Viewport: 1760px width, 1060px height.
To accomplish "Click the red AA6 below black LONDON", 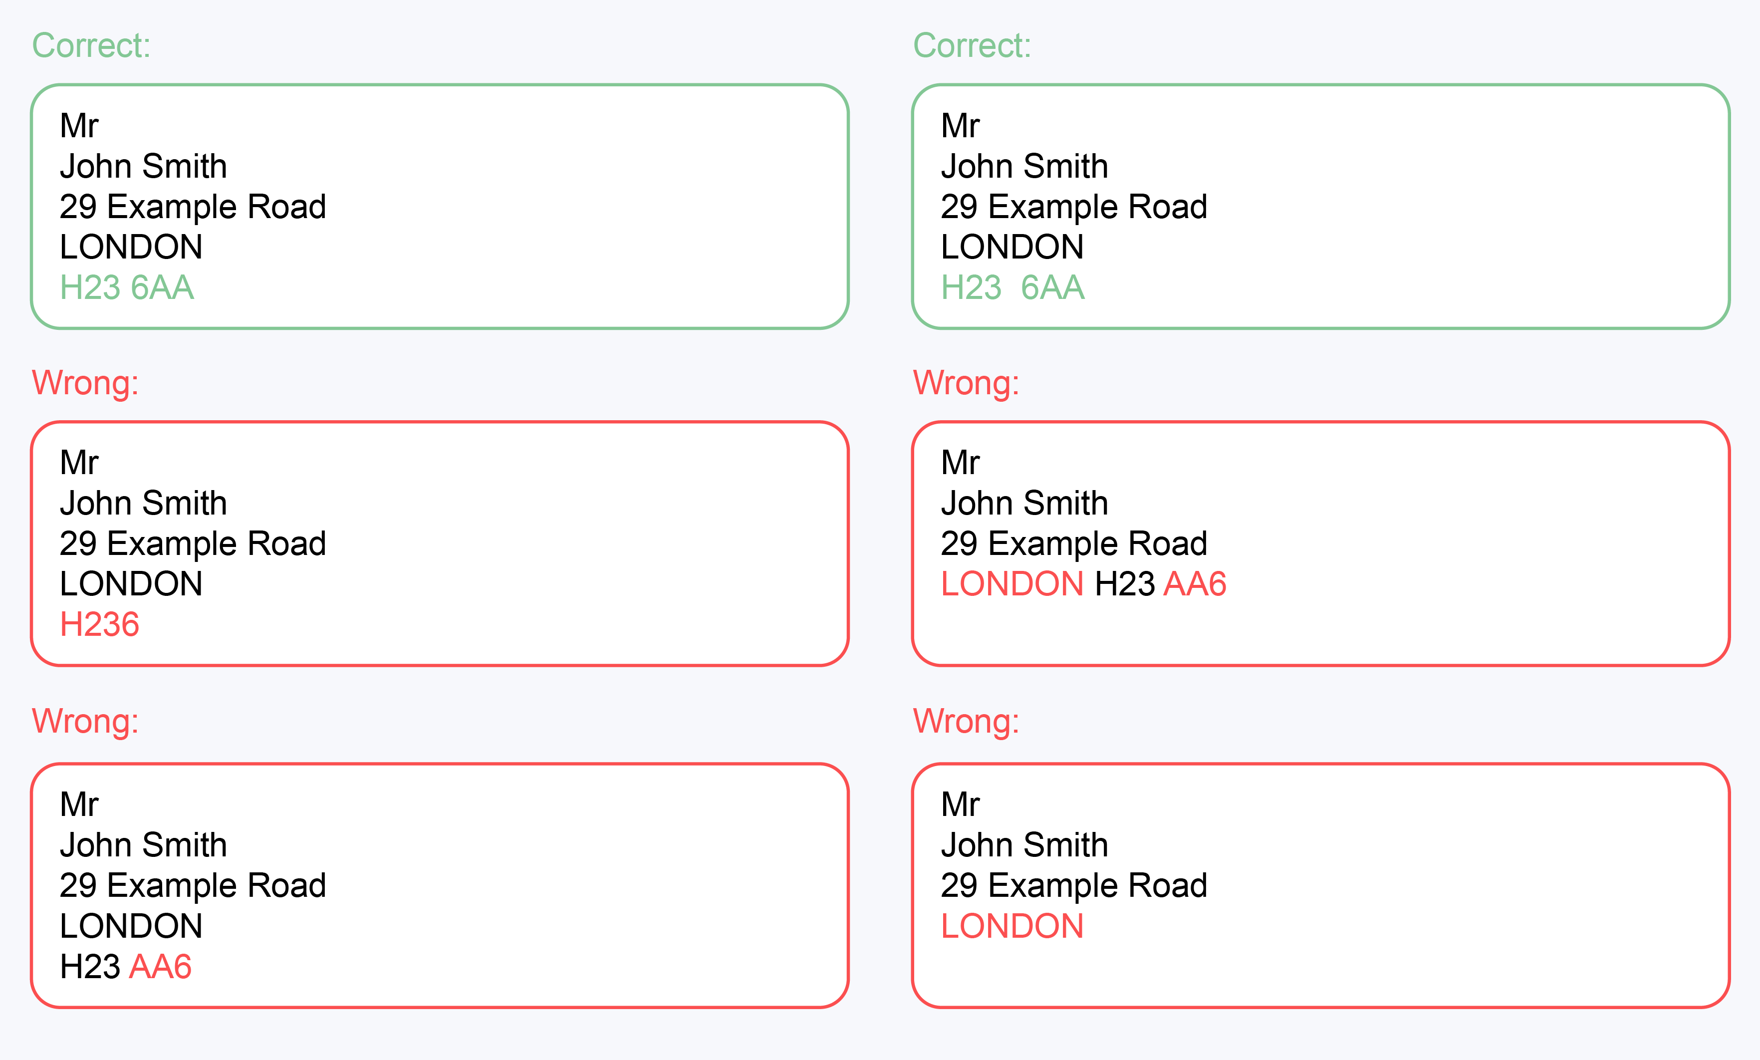I will click(161, 967).
